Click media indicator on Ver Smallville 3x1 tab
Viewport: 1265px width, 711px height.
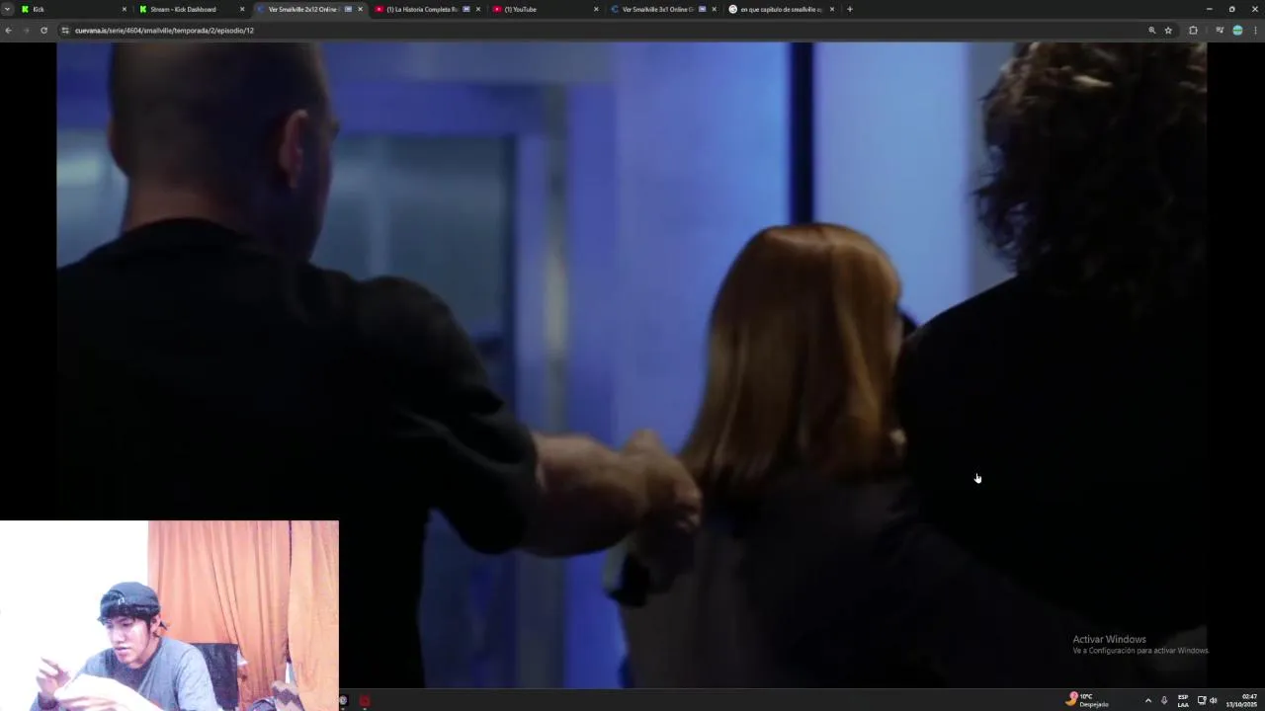(702, 9)
